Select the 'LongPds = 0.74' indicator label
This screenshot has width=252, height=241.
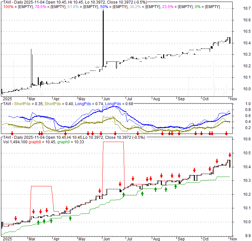point(89,104)
